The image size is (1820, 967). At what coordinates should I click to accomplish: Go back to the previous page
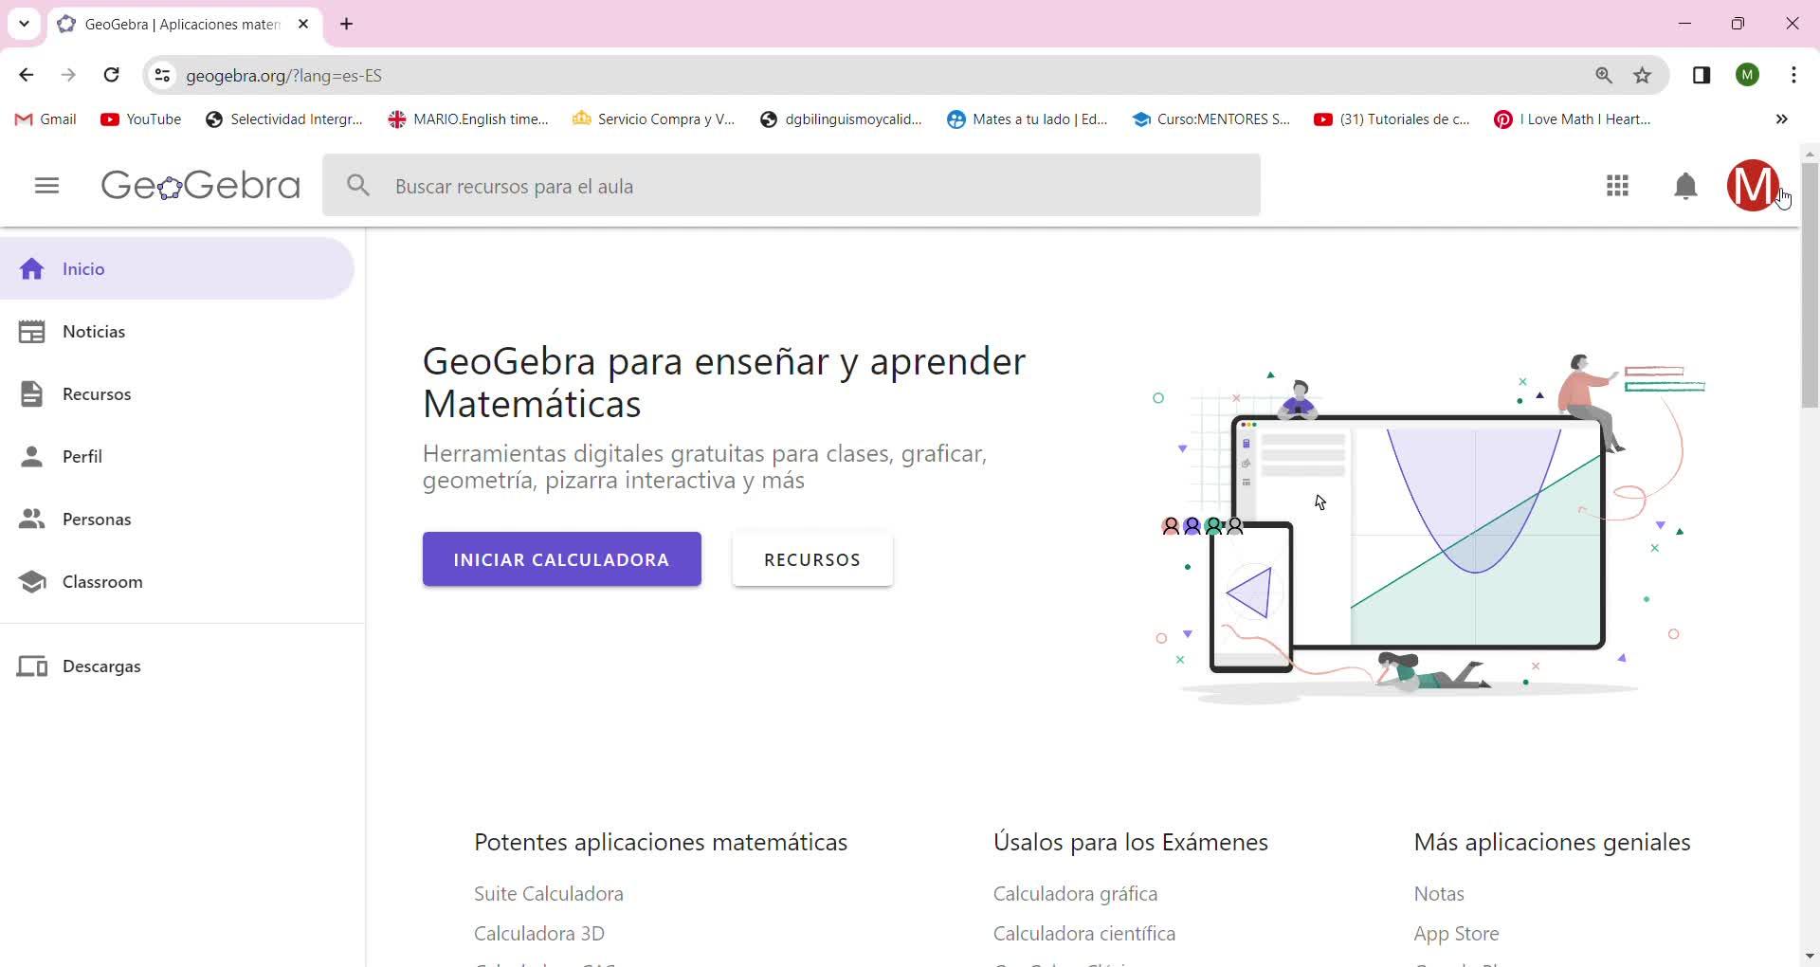click(27, 75)
